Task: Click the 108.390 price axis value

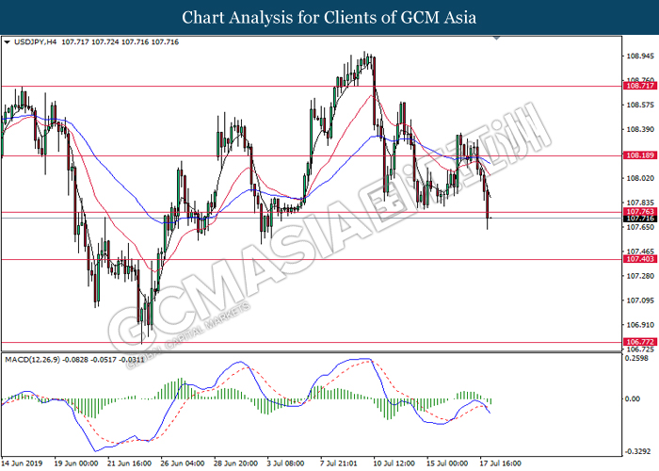Action: tap(640, 130)
